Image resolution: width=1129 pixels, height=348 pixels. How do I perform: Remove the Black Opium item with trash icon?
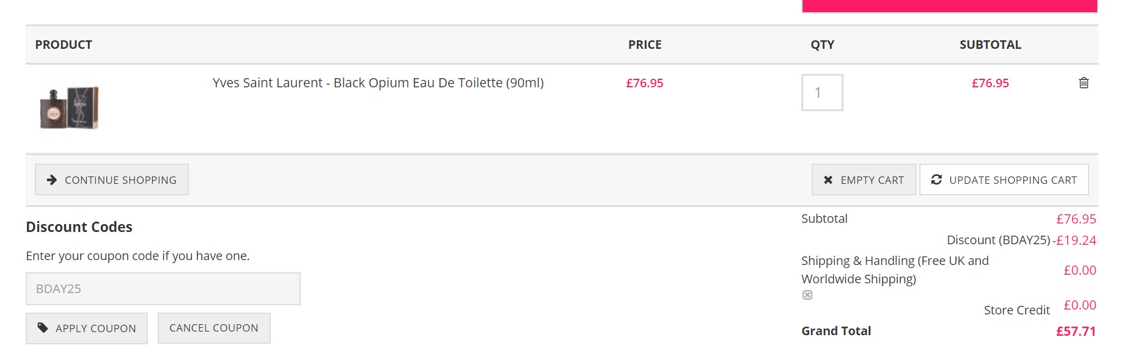click(x=1084, y=82)
